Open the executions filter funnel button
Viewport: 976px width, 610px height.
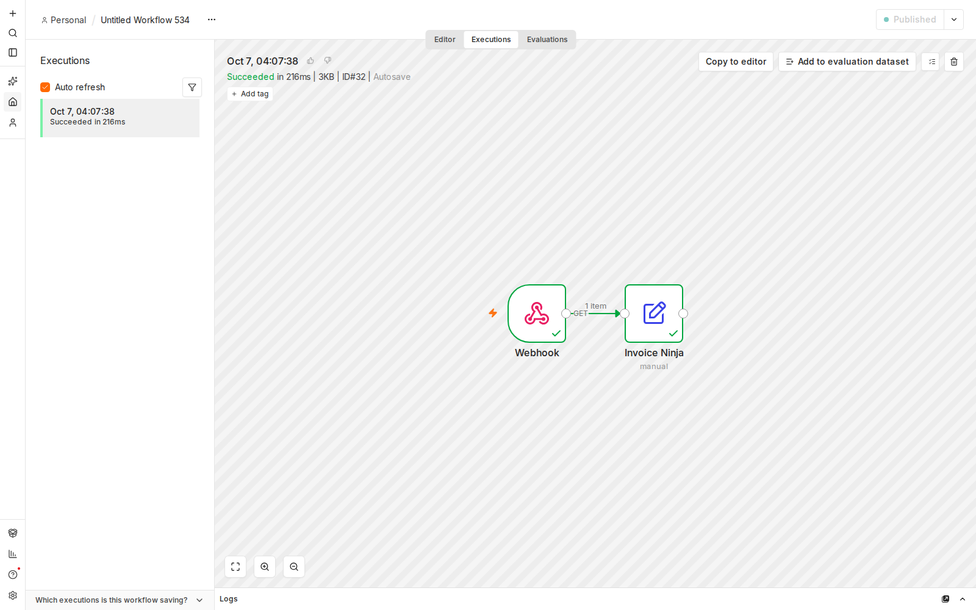pyautogui.click(x=192, y=87)
